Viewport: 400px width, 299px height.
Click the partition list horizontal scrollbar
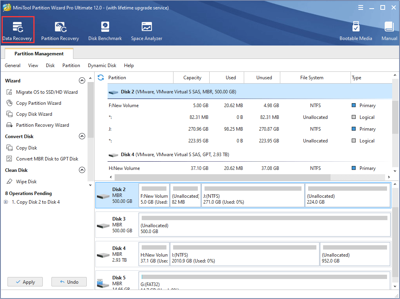(x=220, y=177)
